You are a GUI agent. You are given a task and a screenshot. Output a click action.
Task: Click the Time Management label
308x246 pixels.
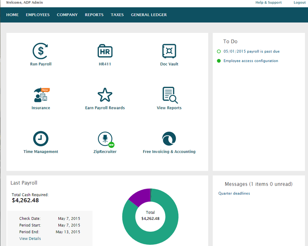coord(41,152)
